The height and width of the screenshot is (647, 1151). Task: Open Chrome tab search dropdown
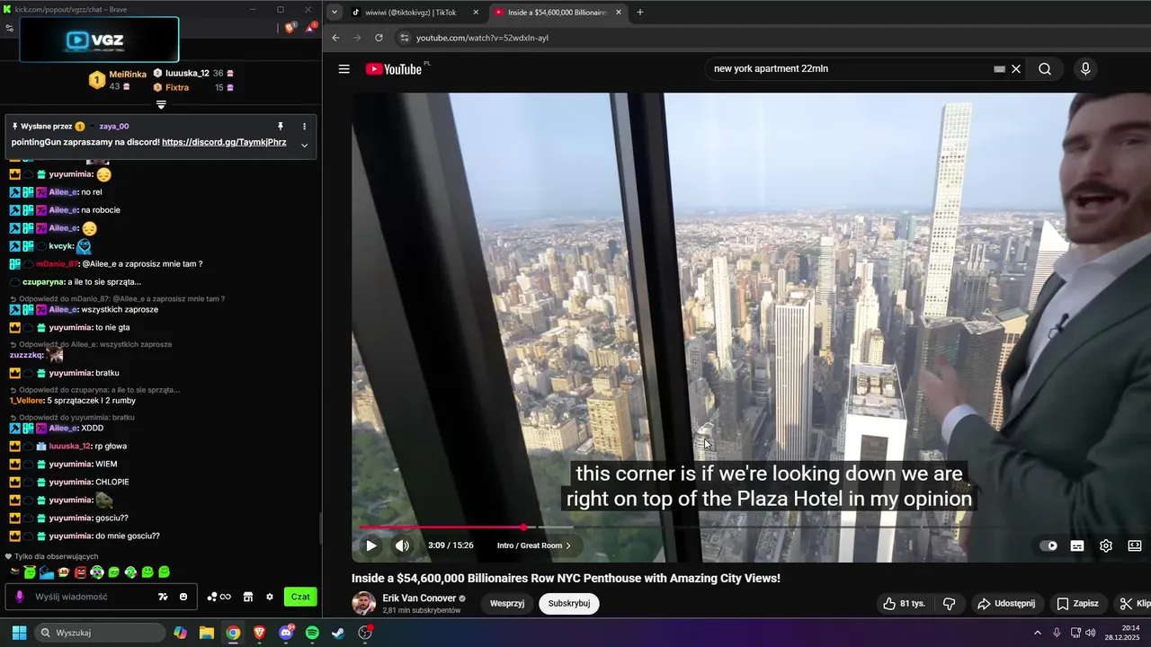pyautogui.click(x=335, y=13)
